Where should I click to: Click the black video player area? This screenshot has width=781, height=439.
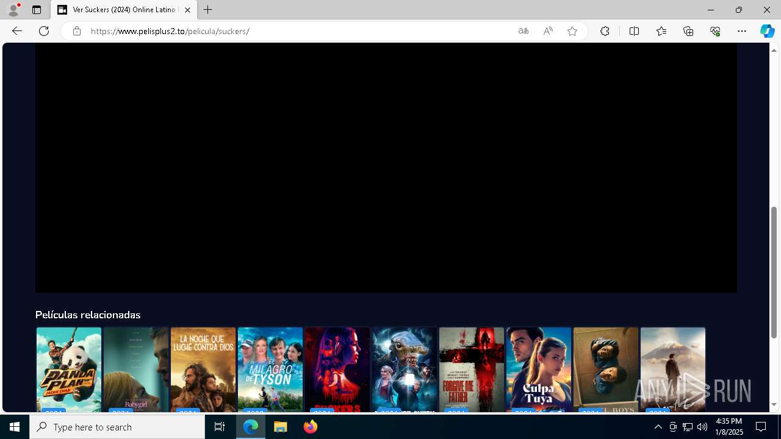pos(386,168)
